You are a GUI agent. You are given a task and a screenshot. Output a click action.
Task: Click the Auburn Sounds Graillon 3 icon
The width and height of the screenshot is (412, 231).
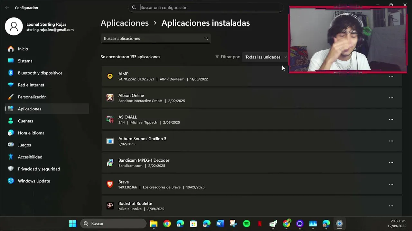[x=110, y=141]
